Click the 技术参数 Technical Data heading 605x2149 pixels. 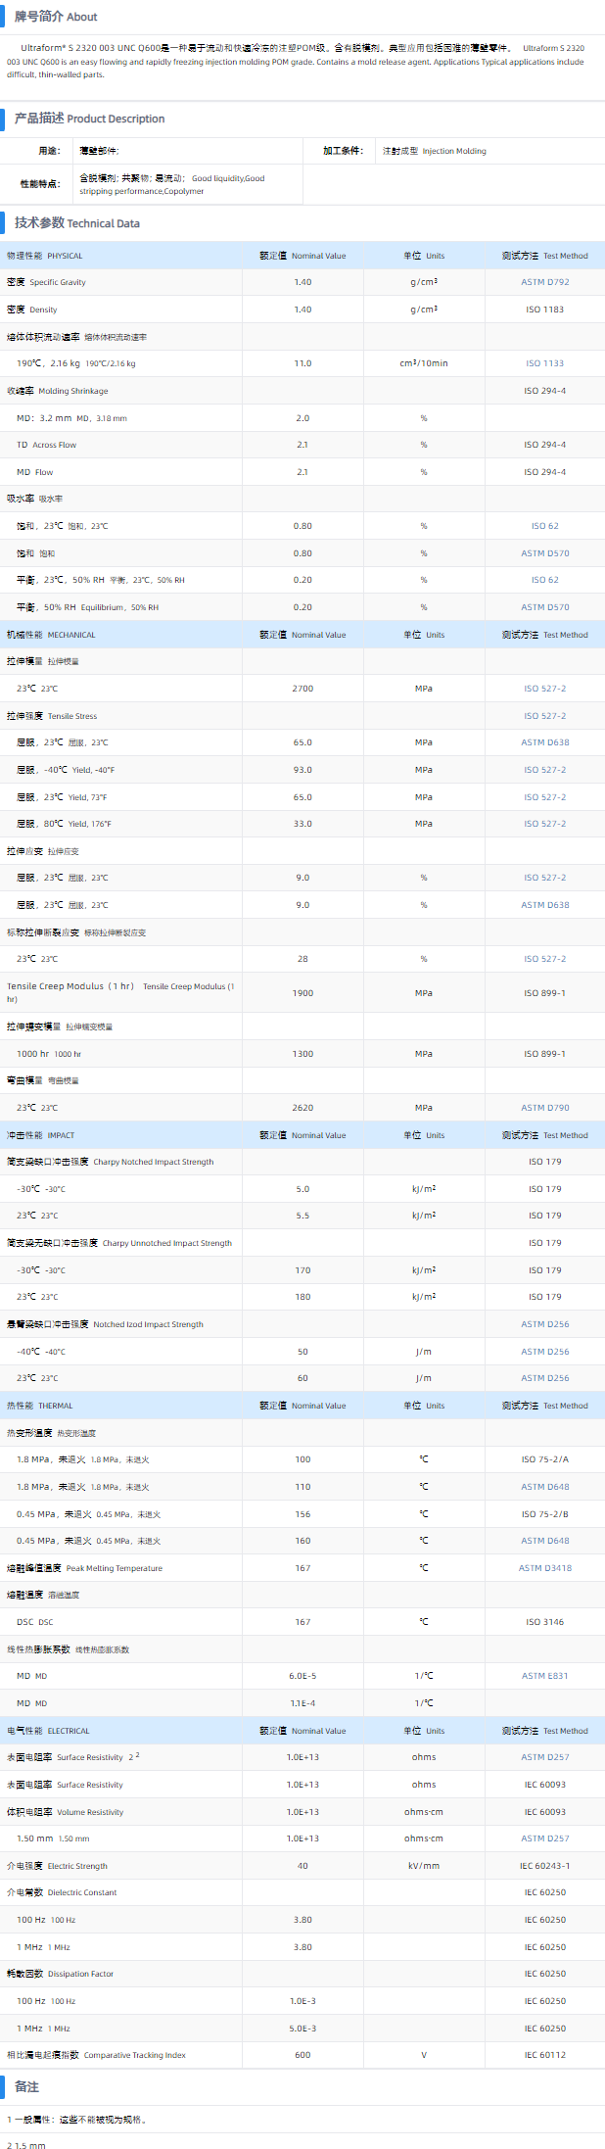click(x=76, y=223)
